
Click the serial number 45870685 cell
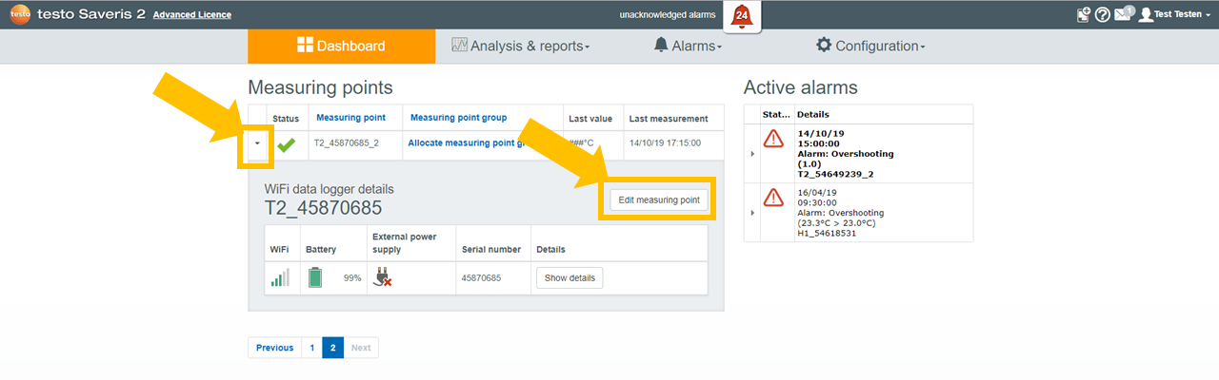point(481,278)
